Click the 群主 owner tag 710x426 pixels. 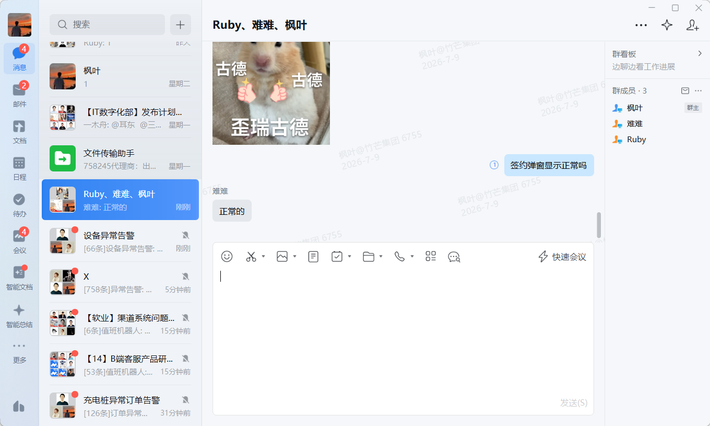click(x=693, y=108)
